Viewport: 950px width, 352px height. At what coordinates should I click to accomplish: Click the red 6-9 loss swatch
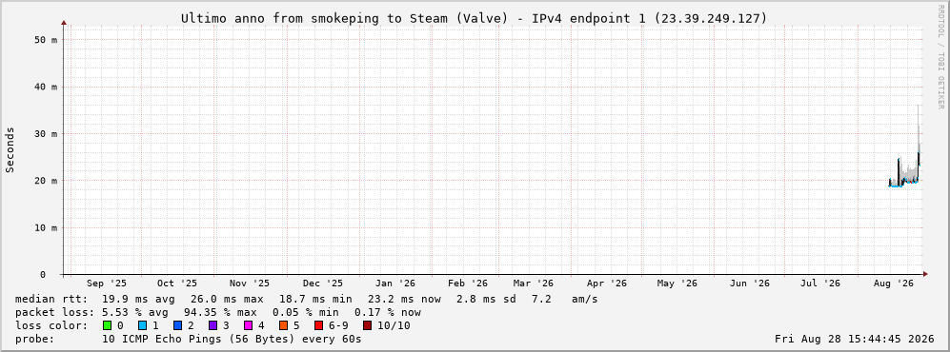click(318, 325)
